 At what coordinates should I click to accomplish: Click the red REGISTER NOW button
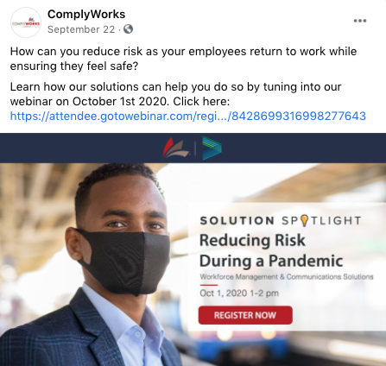(x=245, y=315)
